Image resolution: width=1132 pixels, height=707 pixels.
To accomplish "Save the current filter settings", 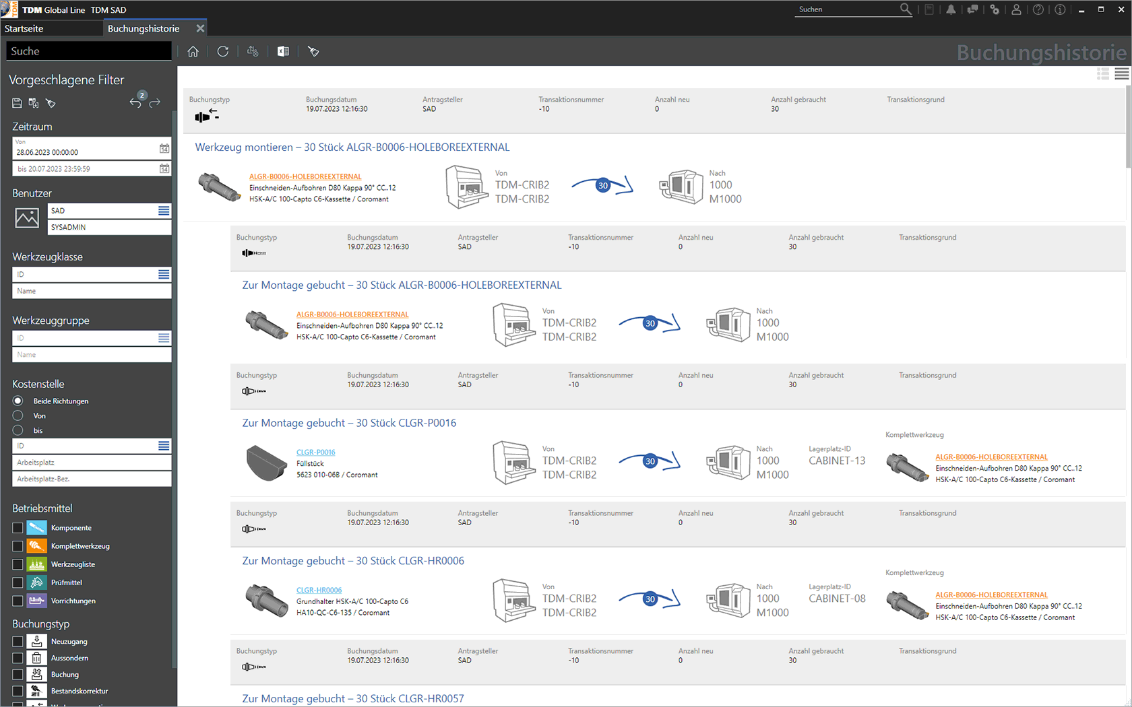I will tap(17, 103).
